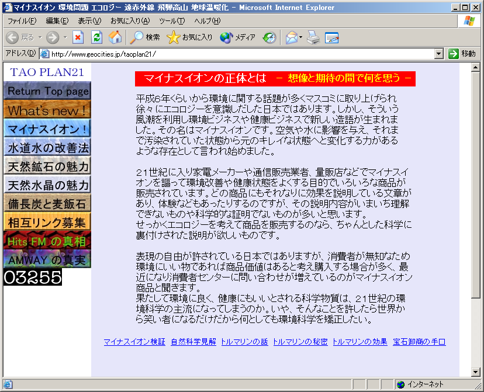Image resolution: width=484 pixels, height=392 pixels.
Task: Expand the Mail button dropdown arrow
Action: pyautogui.click(x=300, y=37)
